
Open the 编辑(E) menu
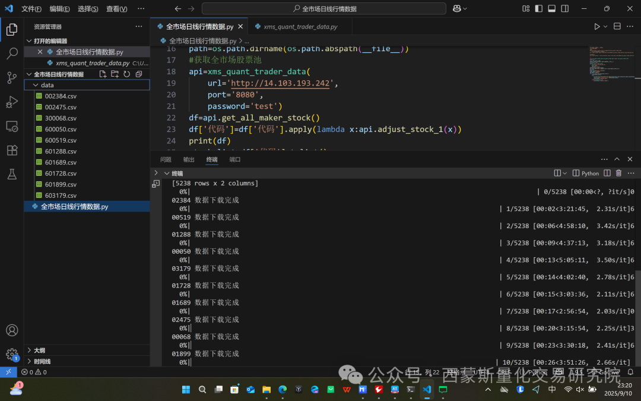(x=60, y=8)
